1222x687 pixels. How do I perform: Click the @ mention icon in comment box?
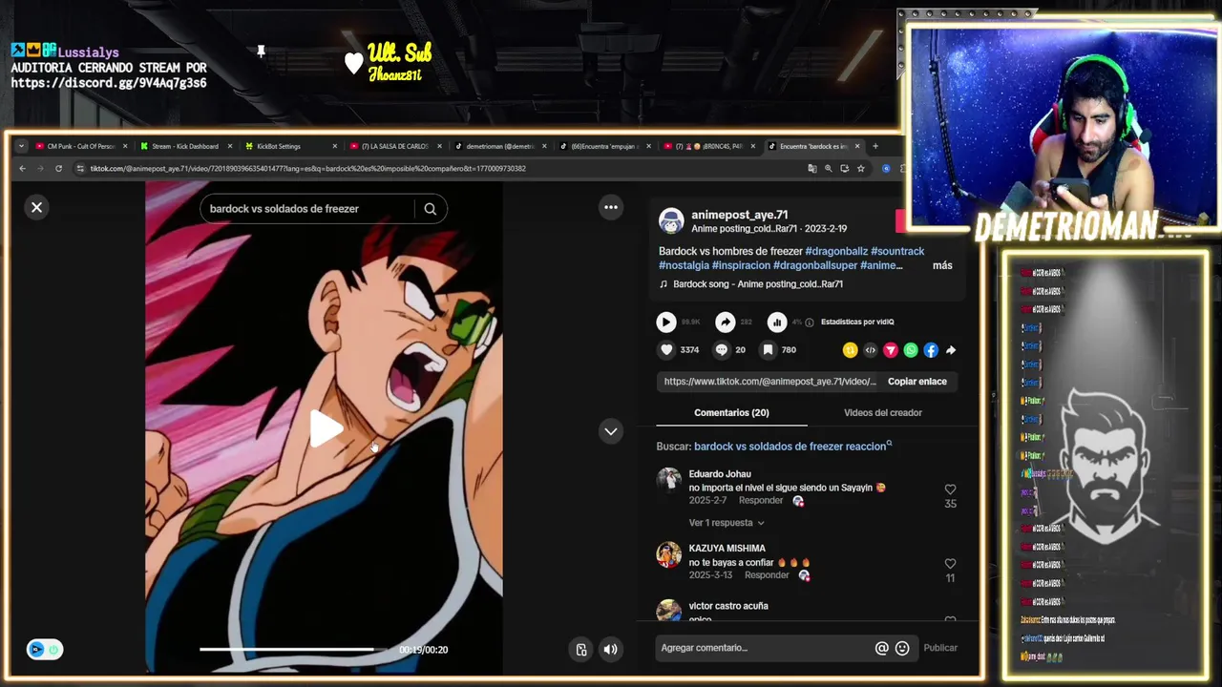(x=881, y=648)
